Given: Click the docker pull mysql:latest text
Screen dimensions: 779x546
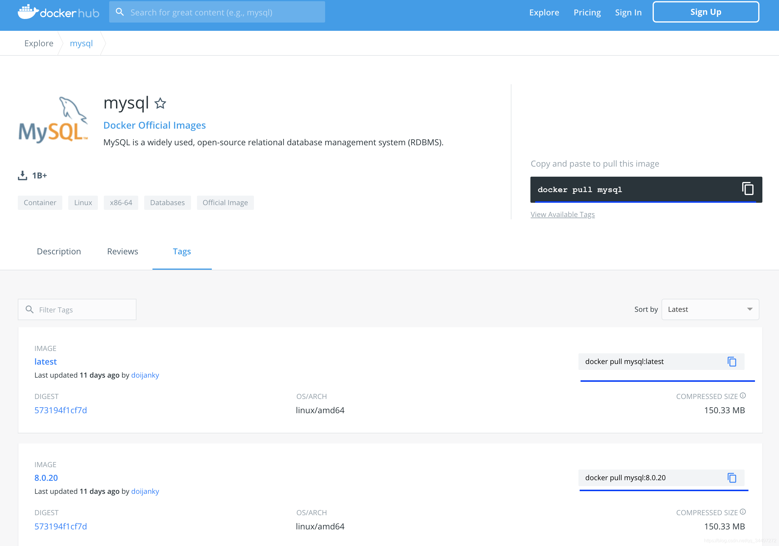Looking at the screenshot, I should (x=624, y=362).
